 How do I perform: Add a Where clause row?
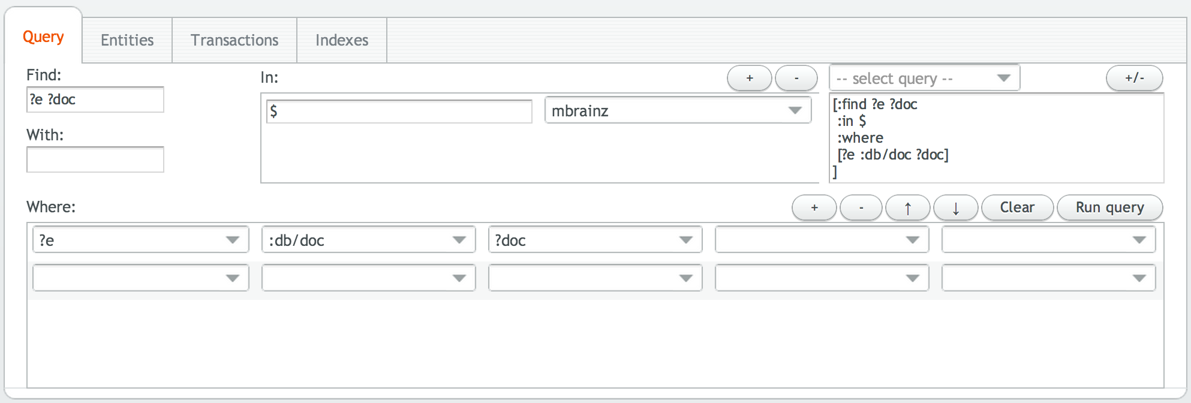point(814,207)
